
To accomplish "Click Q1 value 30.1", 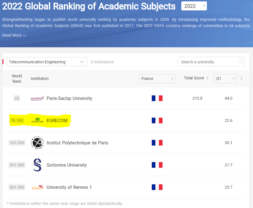I will tap(228, 143).
